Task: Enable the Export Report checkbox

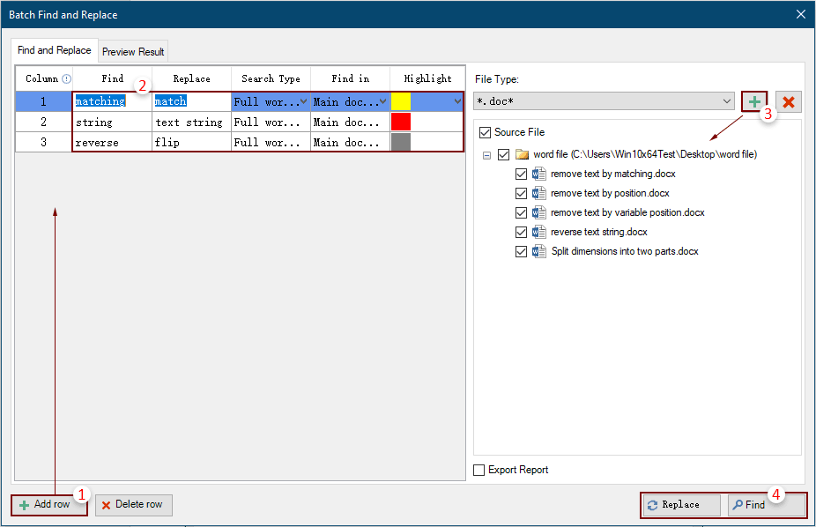Action: pyautogui.click(x=479, y=470)
